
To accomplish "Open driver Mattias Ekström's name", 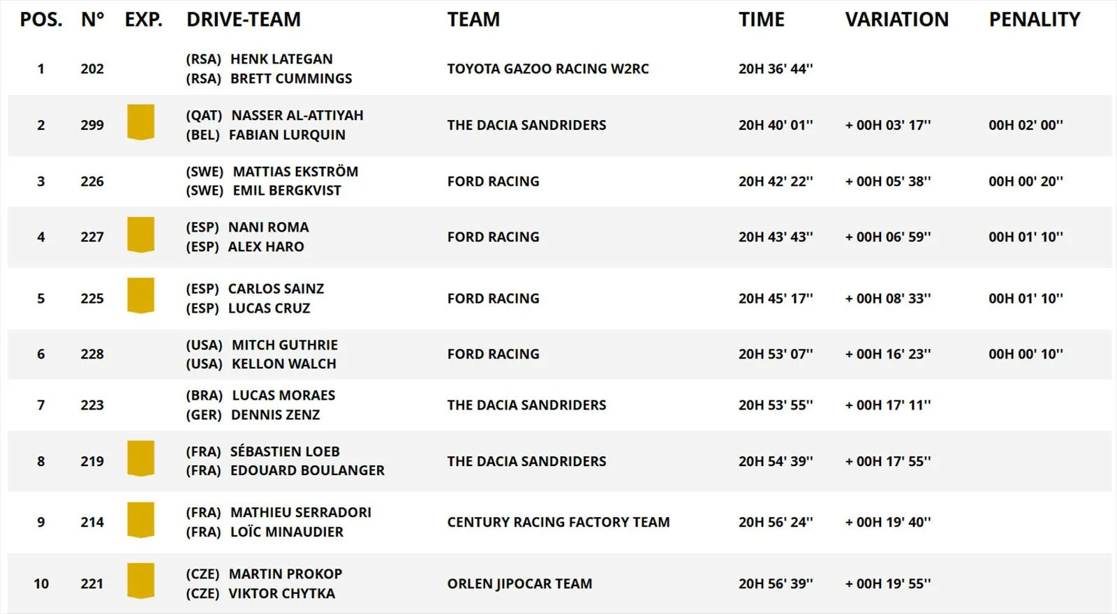I will [295, 172].
